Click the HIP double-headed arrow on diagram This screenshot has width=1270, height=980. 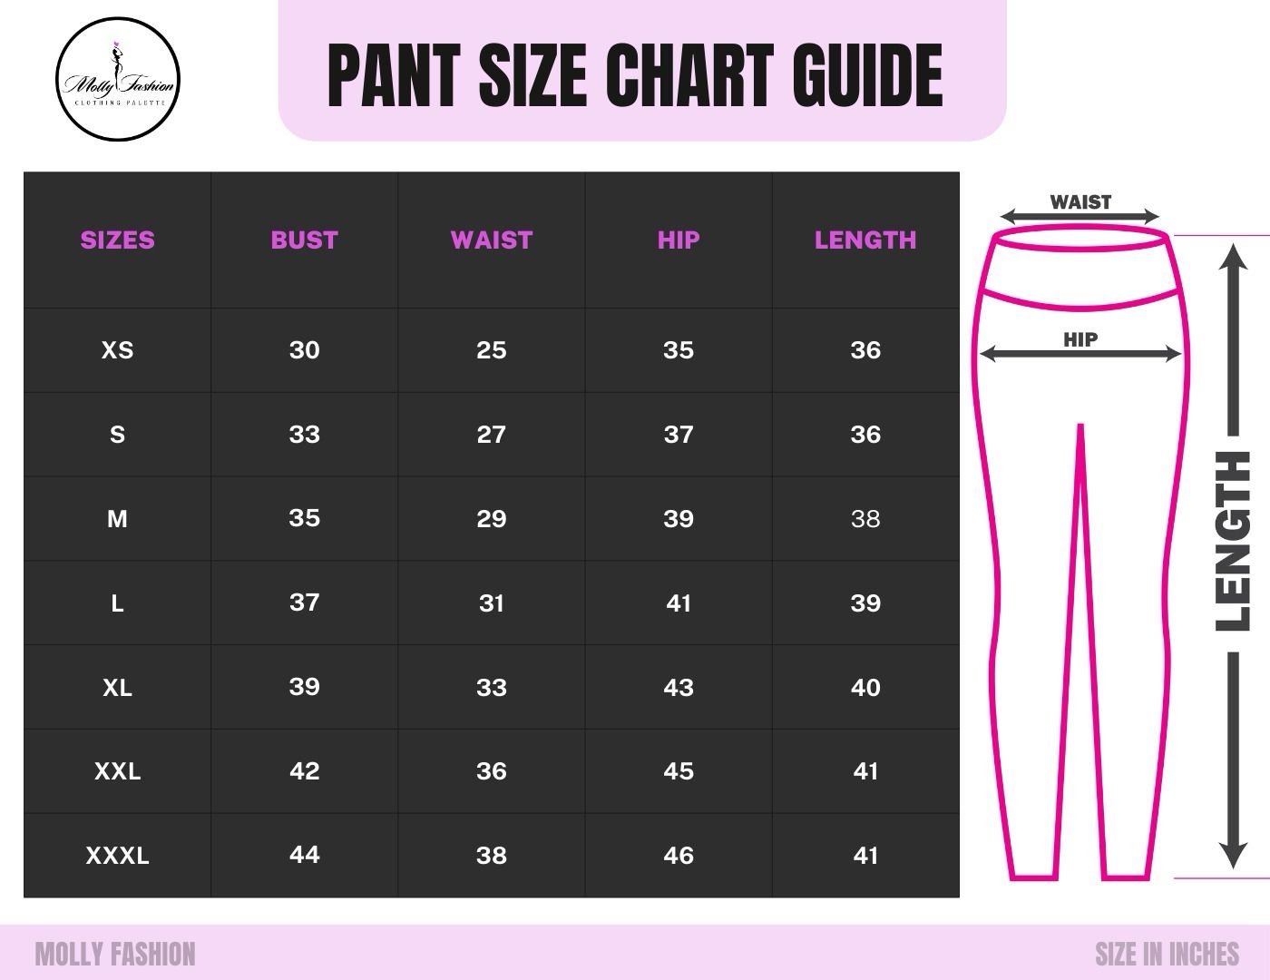tap(1079, 354)
